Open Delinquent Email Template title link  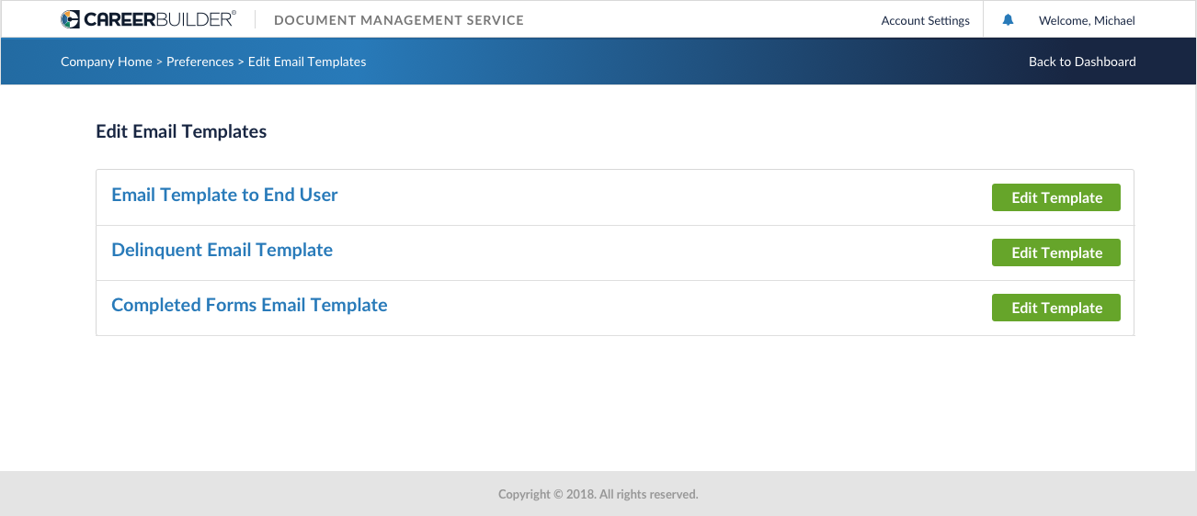point(222,250)
